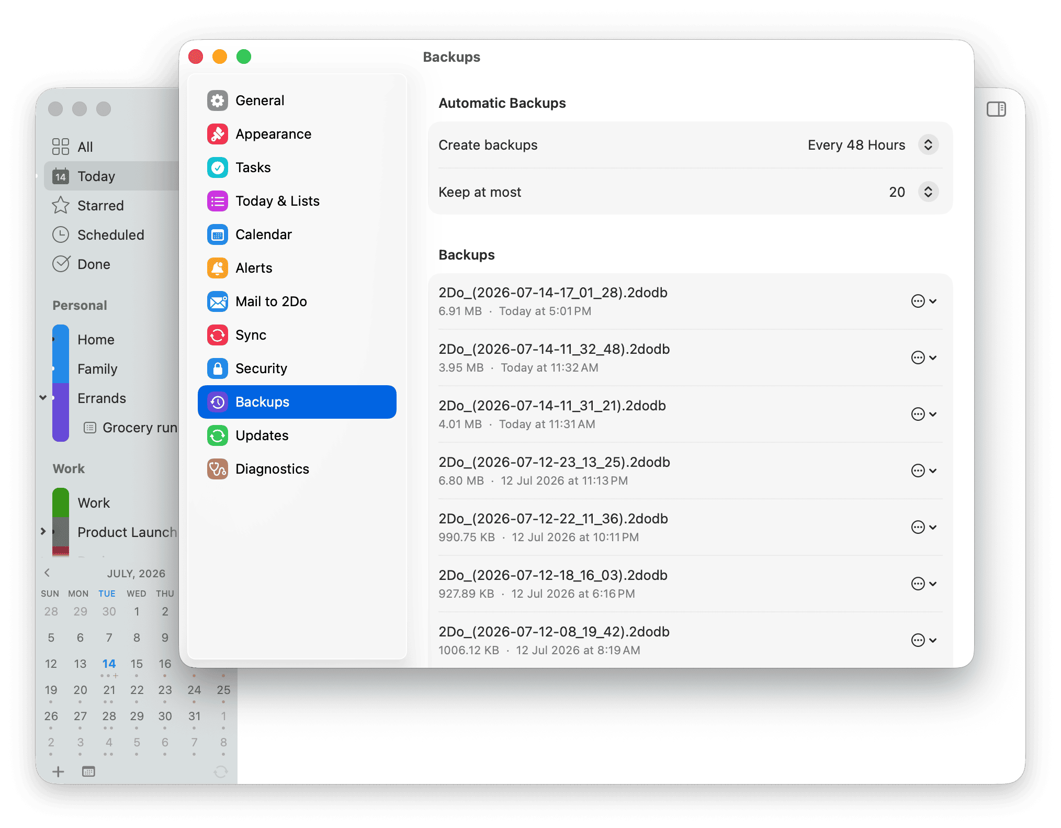Open the Security settings pane

[x=297, y=368]
